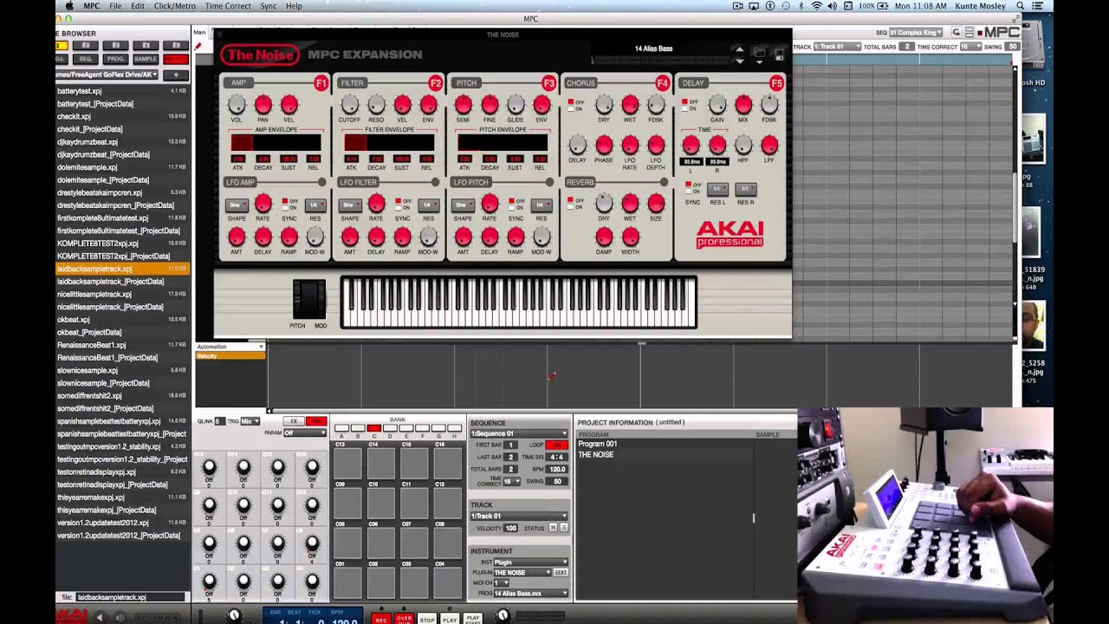Open PROG 14 Alias Bass.svx dropdown
This screenshot has height=624, width=1109.
[530, 594]
